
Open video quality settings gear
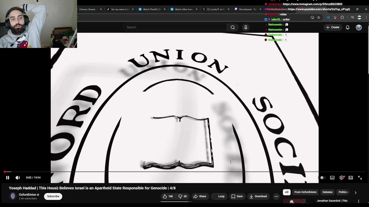tap(342, 178)
